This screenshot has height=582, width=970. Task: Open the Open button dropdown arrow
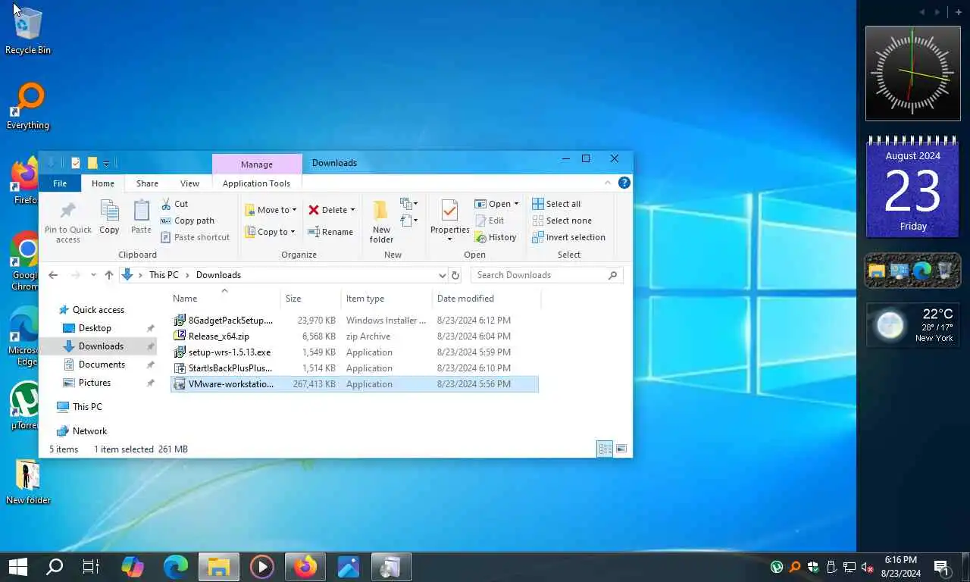click(516, 204)
